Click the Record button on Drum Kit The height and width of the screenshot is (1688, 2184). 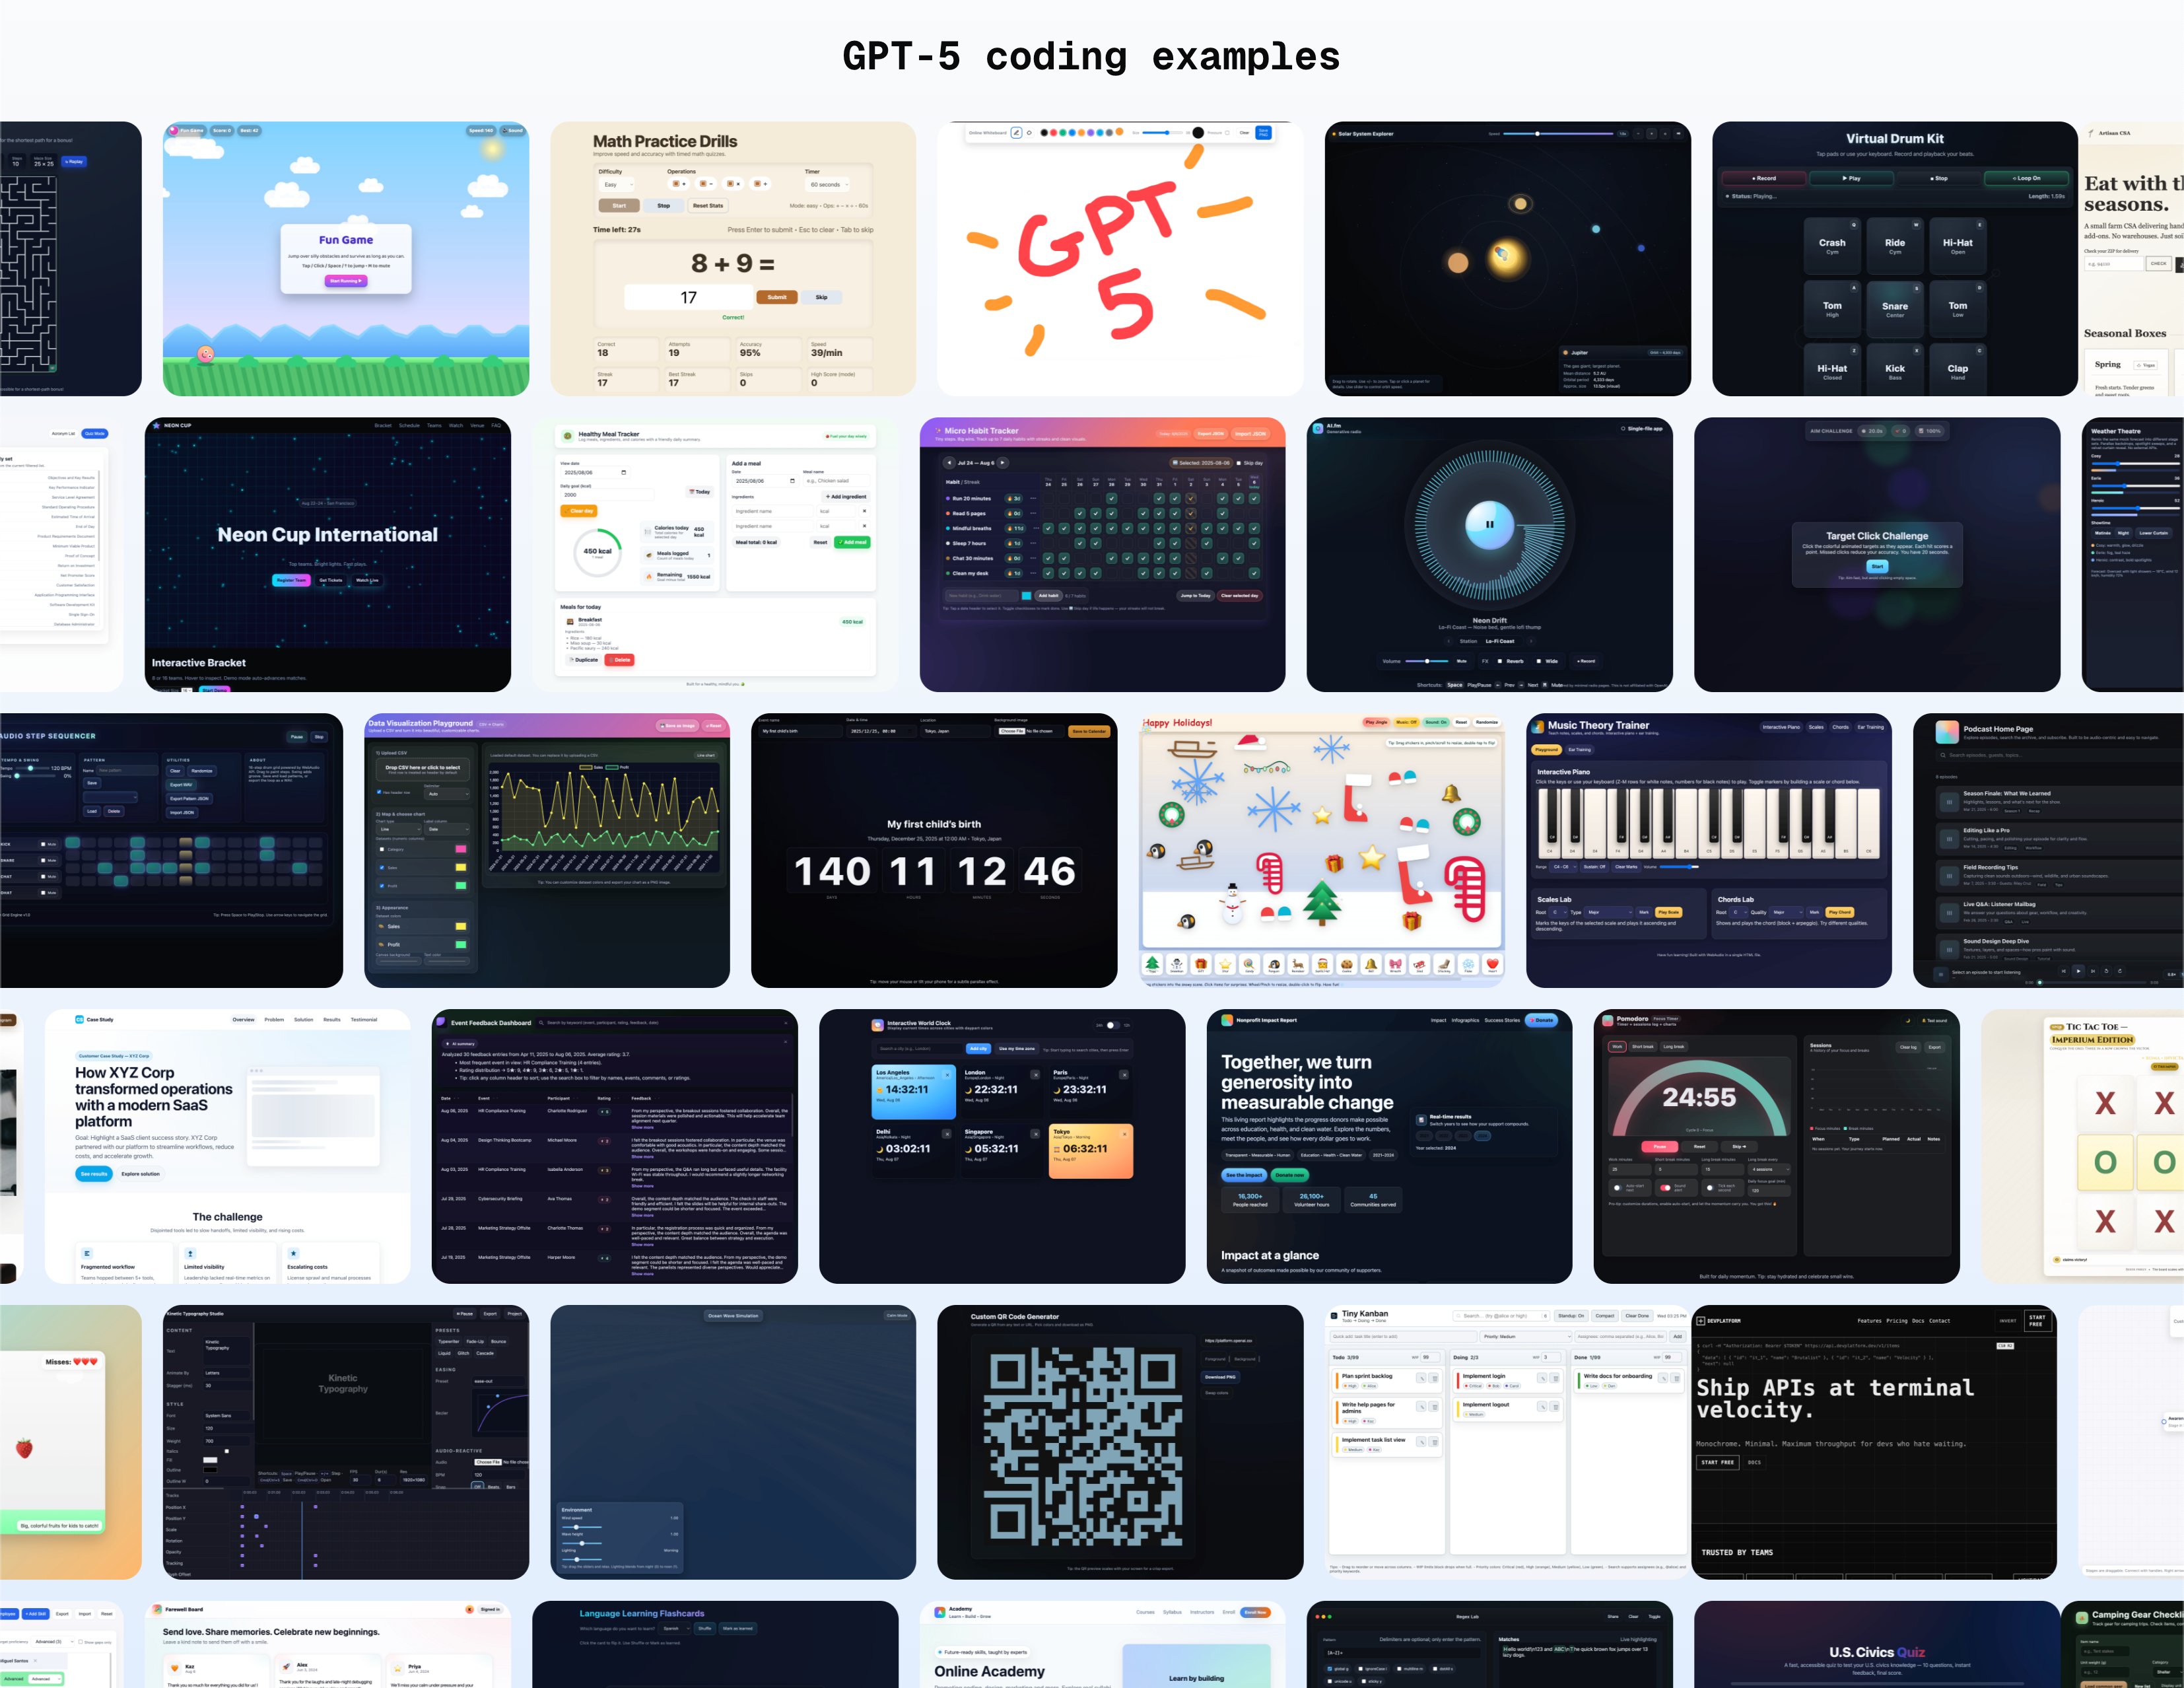(1764, 178)
